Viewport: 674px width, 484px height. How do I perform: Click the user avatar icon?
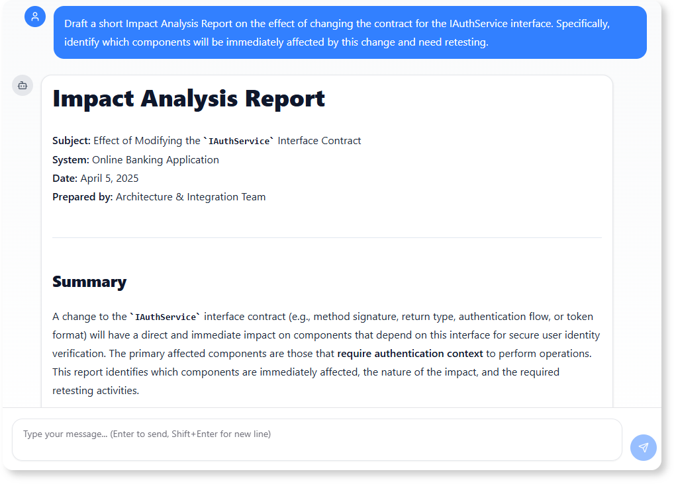35,17
